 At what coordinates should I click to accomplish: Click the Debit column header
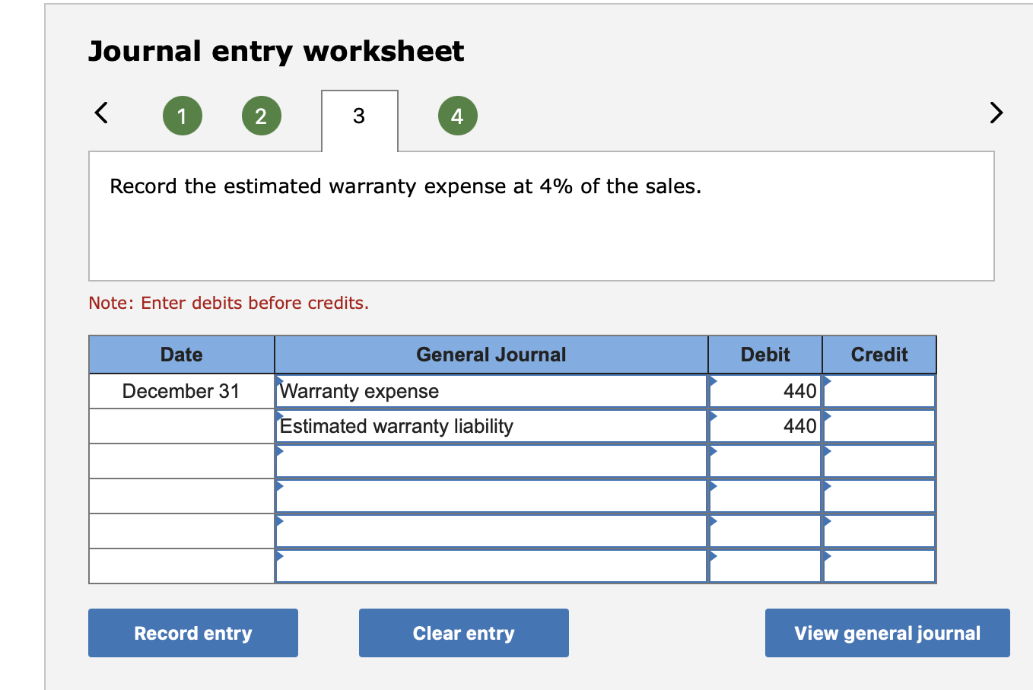tap(765, 355)
